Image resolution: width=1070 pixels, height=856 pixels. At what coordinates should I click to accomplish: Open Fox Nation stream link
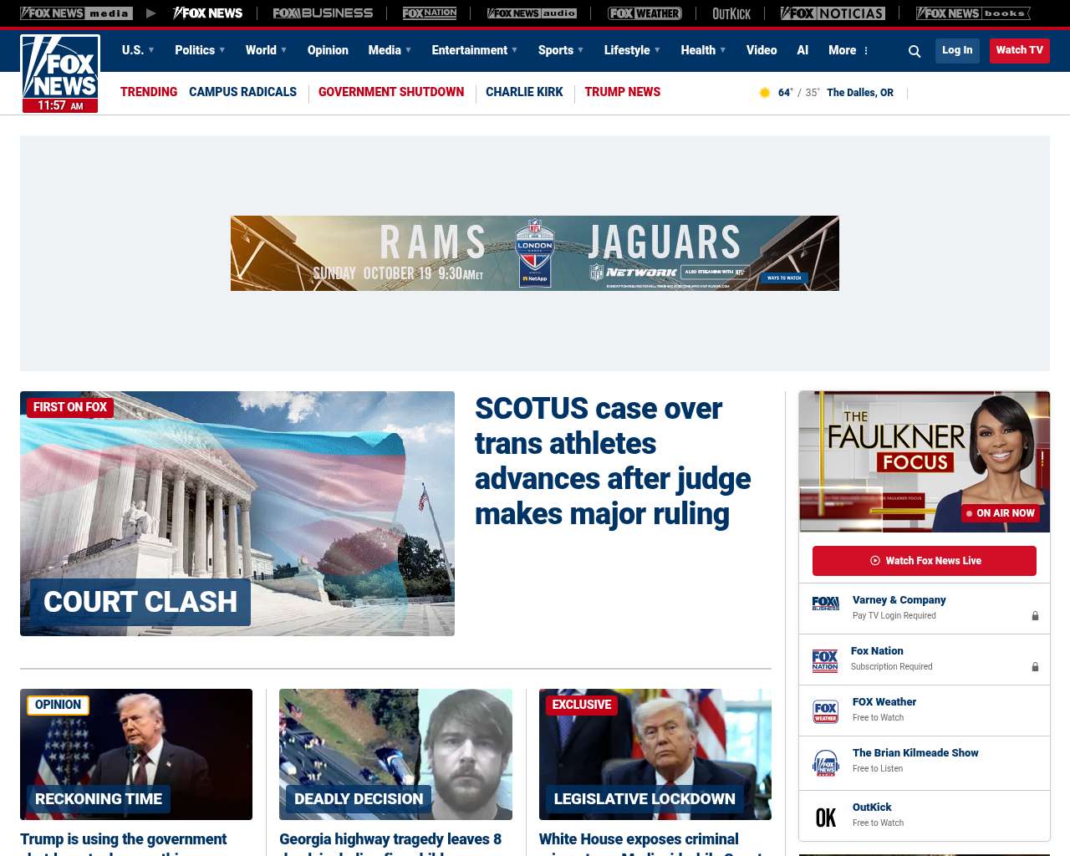coord(877,651)
